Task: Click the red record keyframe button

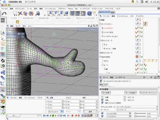Action: pos(72,116)
